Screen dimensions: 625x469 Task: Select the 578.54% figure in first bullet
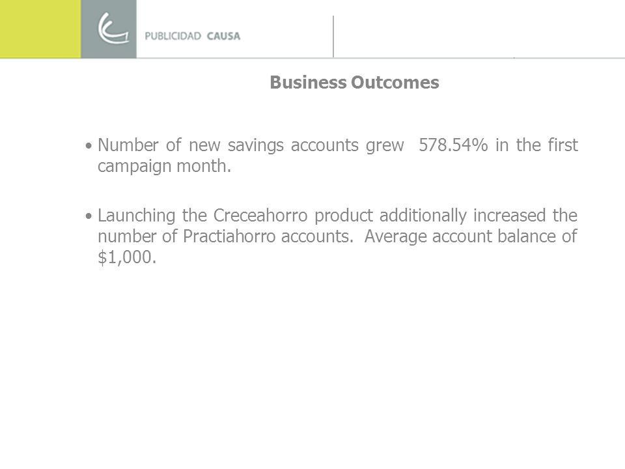coord(453,145)
